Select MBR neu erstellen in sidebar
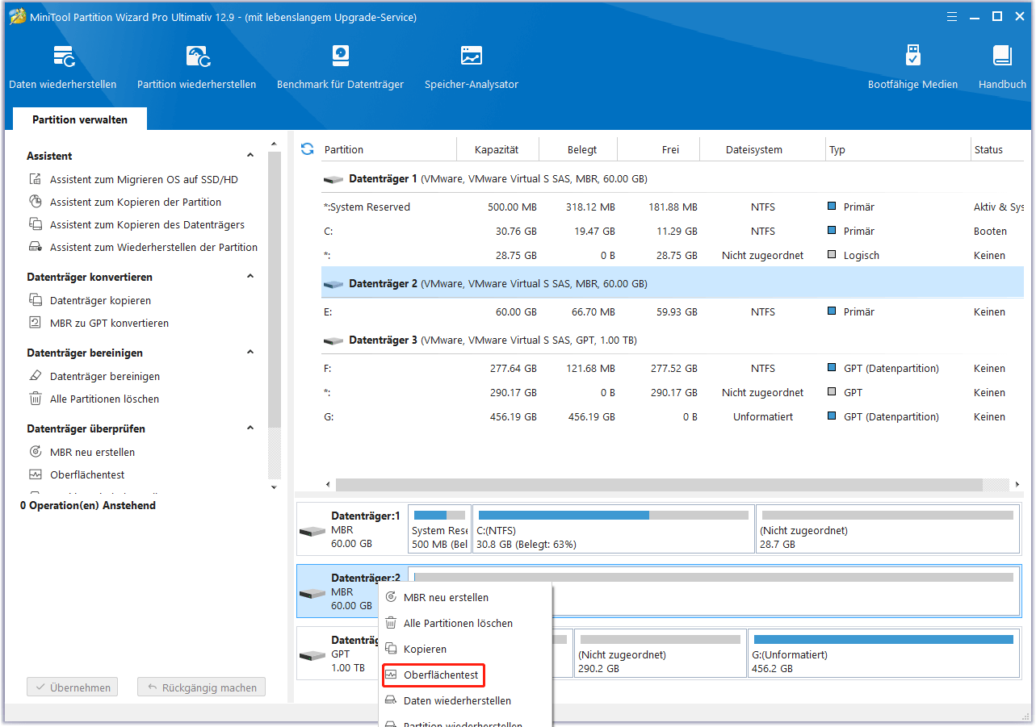 92,453
